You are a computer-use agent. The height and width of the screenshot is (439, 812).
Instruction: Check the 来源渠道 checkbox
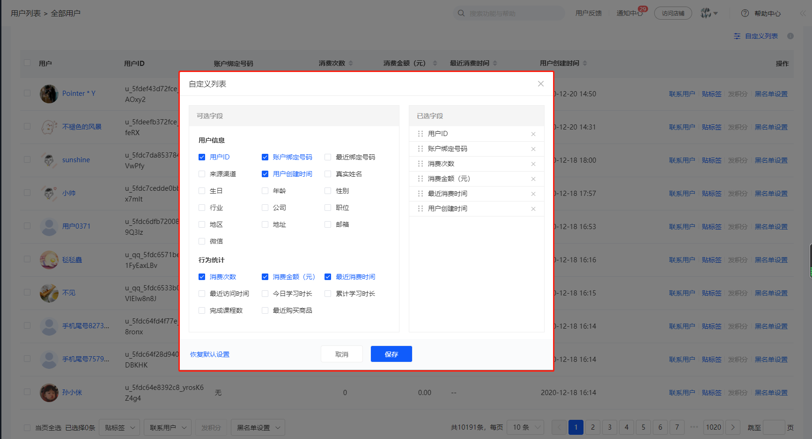[202, 174]
